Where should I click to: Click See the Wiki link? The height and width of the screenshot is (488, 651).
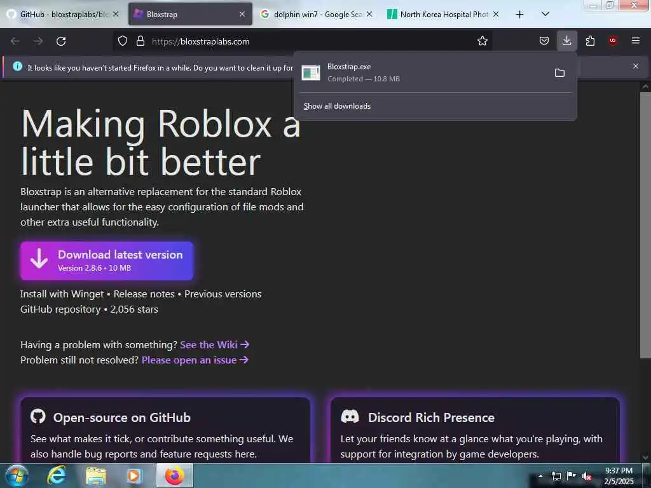[x=215, y=344]
